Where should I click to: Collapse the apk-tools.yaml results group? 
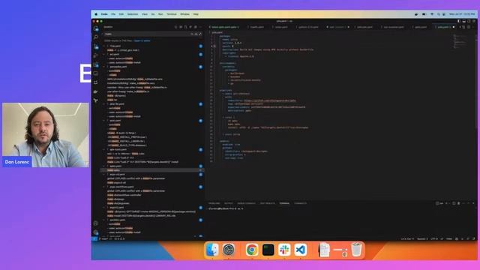click(x=103, y=149)
